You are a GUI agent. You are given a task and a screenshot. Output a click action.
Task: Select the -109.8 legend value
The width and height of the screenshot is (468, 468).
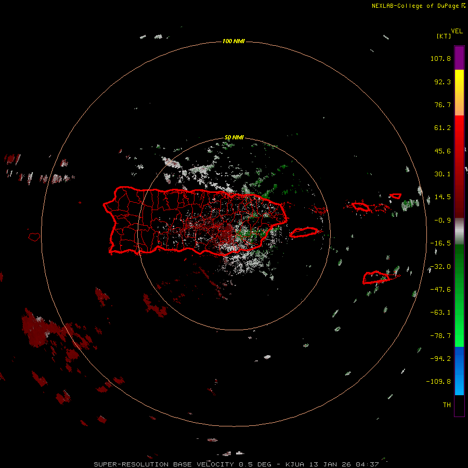[x=438, y=382]
